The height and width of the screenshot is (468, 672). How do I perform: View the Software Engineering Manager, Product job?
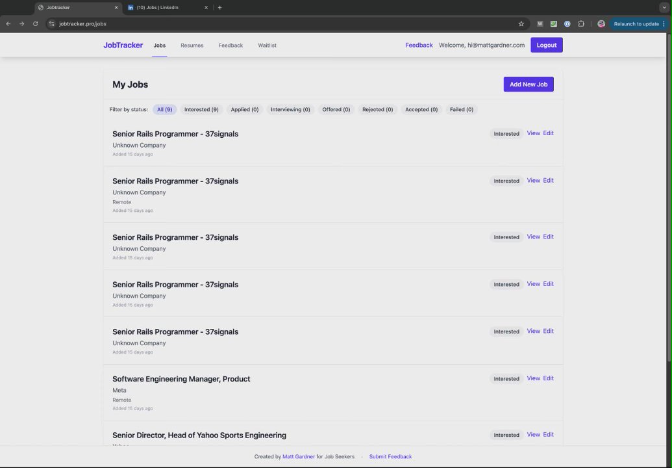coord(533,378)
